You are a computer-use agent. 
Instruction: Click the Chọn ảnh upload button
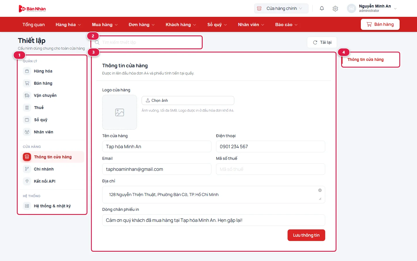188,100
